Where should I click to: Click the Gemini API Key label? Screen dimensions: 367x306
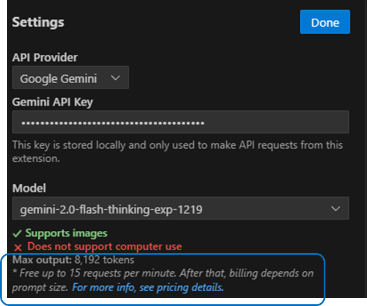[x=52, y=102]
